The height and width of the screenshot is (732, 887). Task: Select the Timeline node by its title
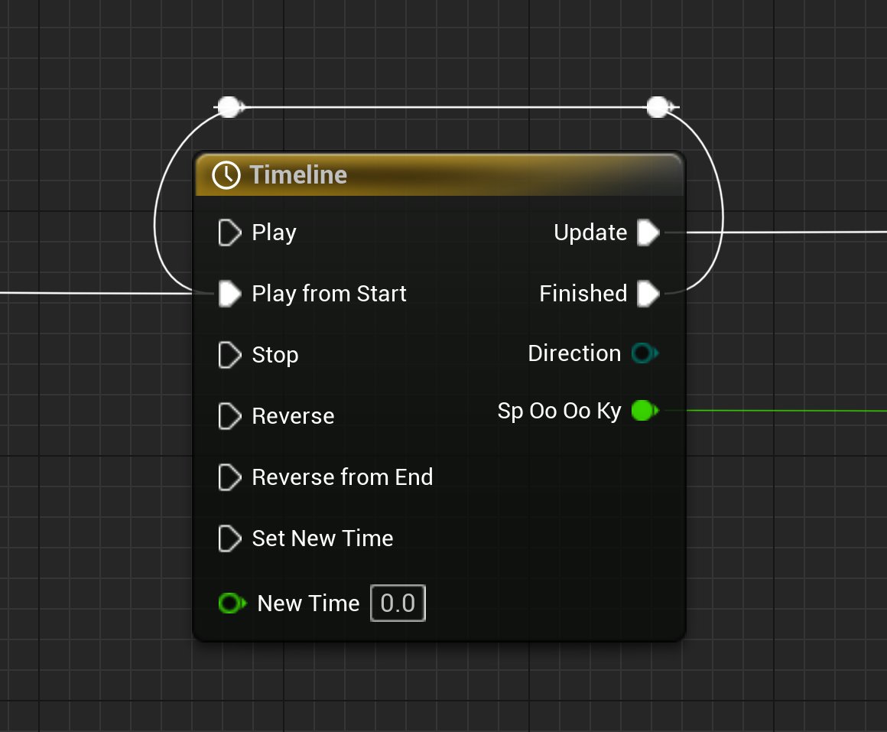[x=298, y=175]
